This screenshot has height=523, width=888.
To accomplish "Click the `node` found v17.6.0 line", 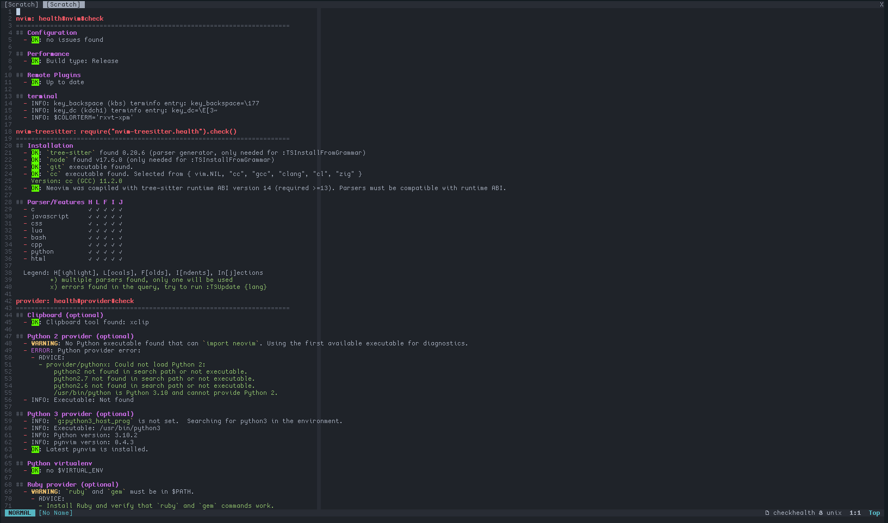I will tap(149, 160).
